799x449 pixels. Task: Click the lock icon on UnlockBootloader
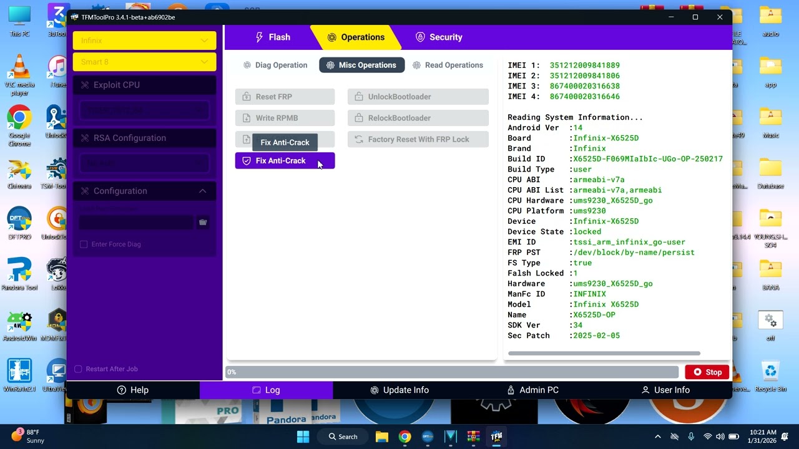359,97
